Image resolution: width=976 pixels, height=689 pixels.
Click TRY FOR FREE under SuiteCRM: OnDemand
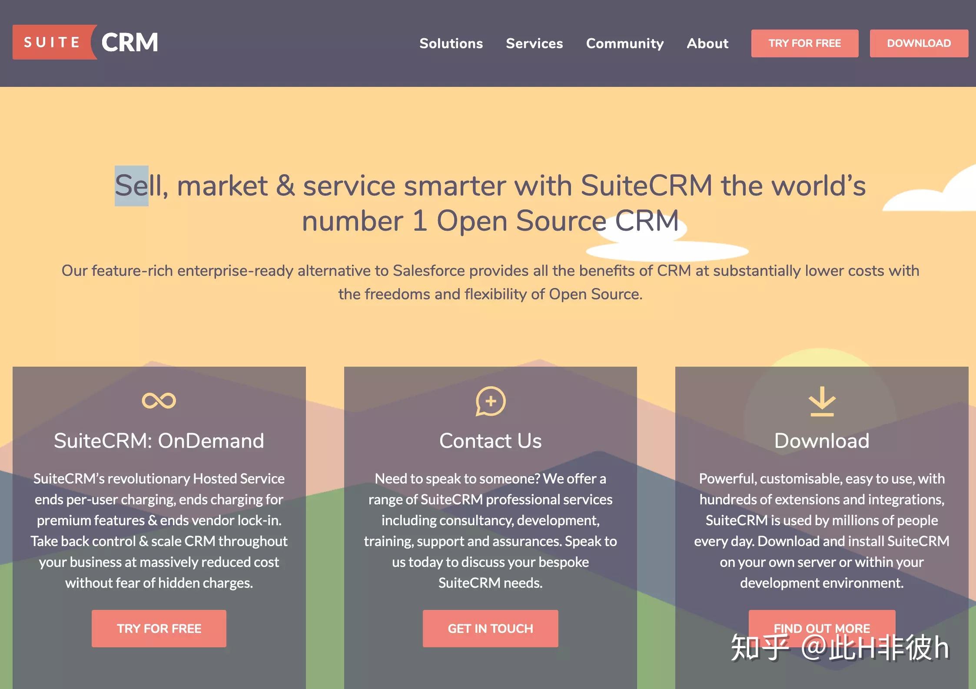pos(159,629)
